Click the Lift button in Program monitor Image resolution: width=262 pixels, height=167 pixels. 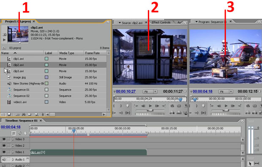coord(248,112)
